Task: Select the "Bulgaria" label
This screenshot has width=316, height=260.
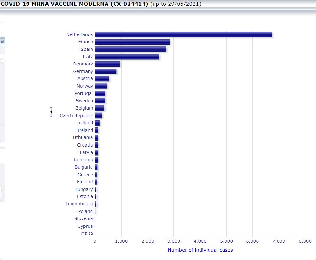Action: 83,167
